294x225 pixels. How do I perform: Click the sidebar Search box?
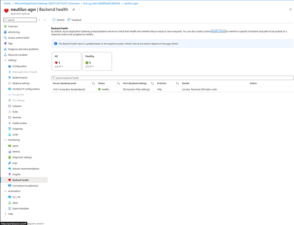(20, 20)
